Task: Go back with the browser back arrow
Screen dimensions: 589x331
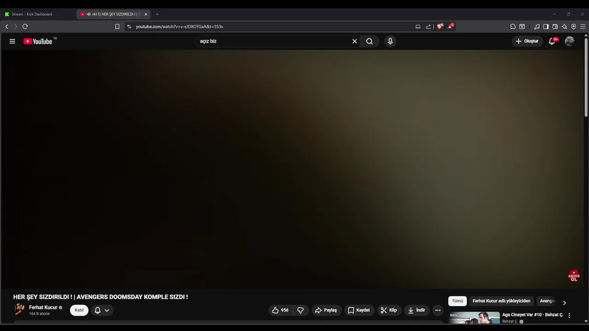Action: pyautogui.click(x=7, y=27)
